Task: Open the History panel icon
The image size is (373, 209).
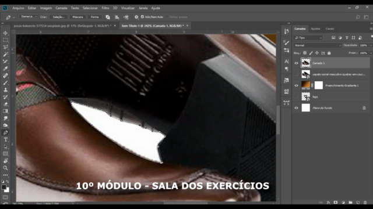Action: click(x=286, y=31)
